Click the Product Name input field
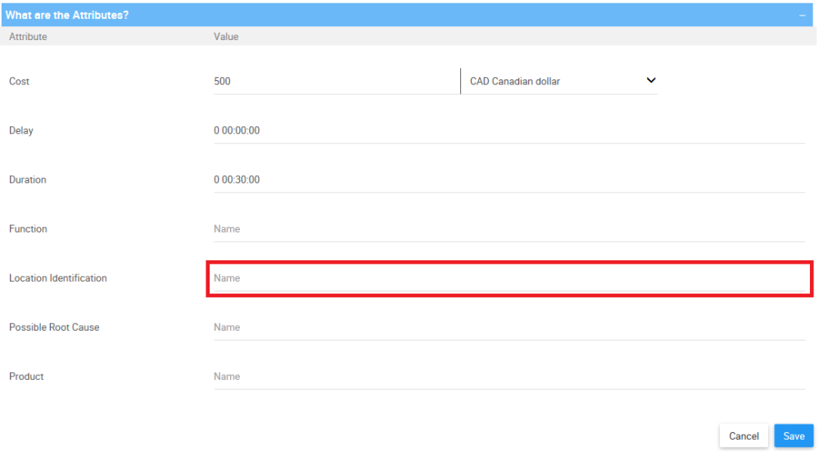The width and height of the screenshot is (819, 451). pos(509,377)
